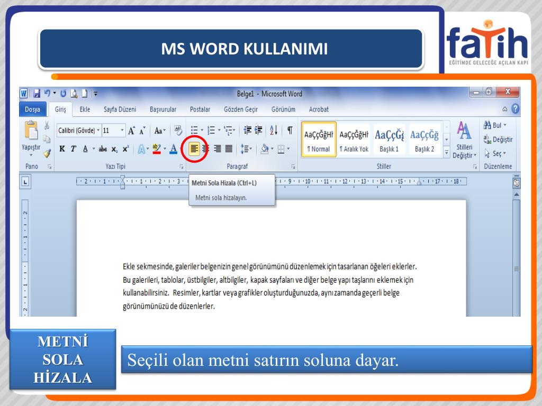Click the Shrink Font icon

[x=142, y=131]
